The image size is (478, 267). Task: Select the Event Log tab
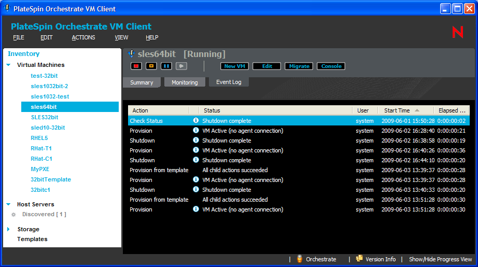pos(229,82)
